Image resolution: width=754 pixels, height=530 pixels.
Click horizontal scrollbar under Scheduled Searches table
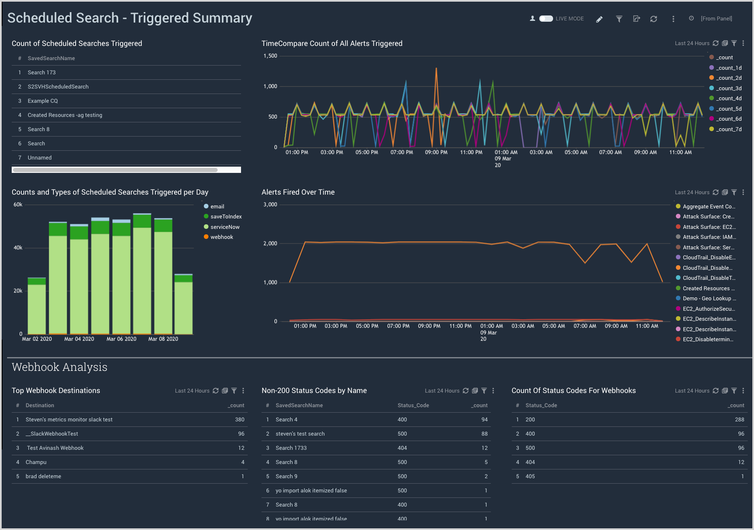[x=115, y=170]
